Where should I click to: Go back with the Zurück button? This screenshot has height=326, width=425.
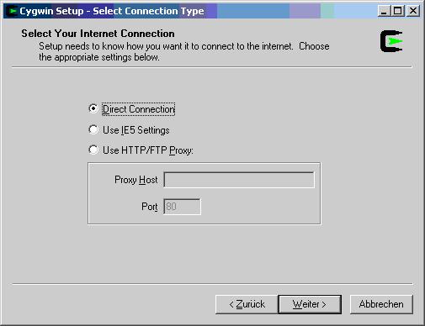click(247, 304)
